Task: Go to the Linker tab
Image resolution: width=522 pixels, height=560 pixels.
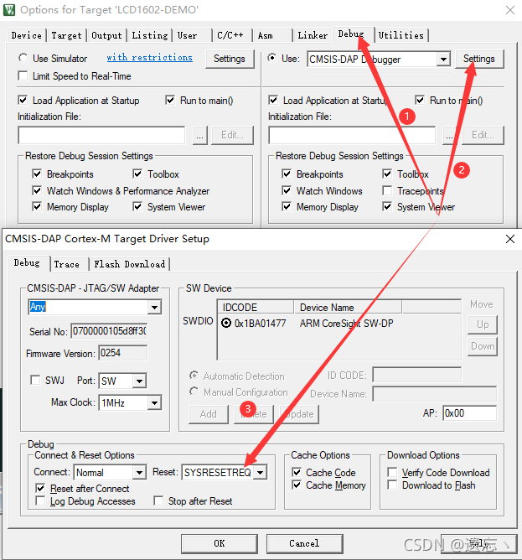Action: tap(313, 35)
